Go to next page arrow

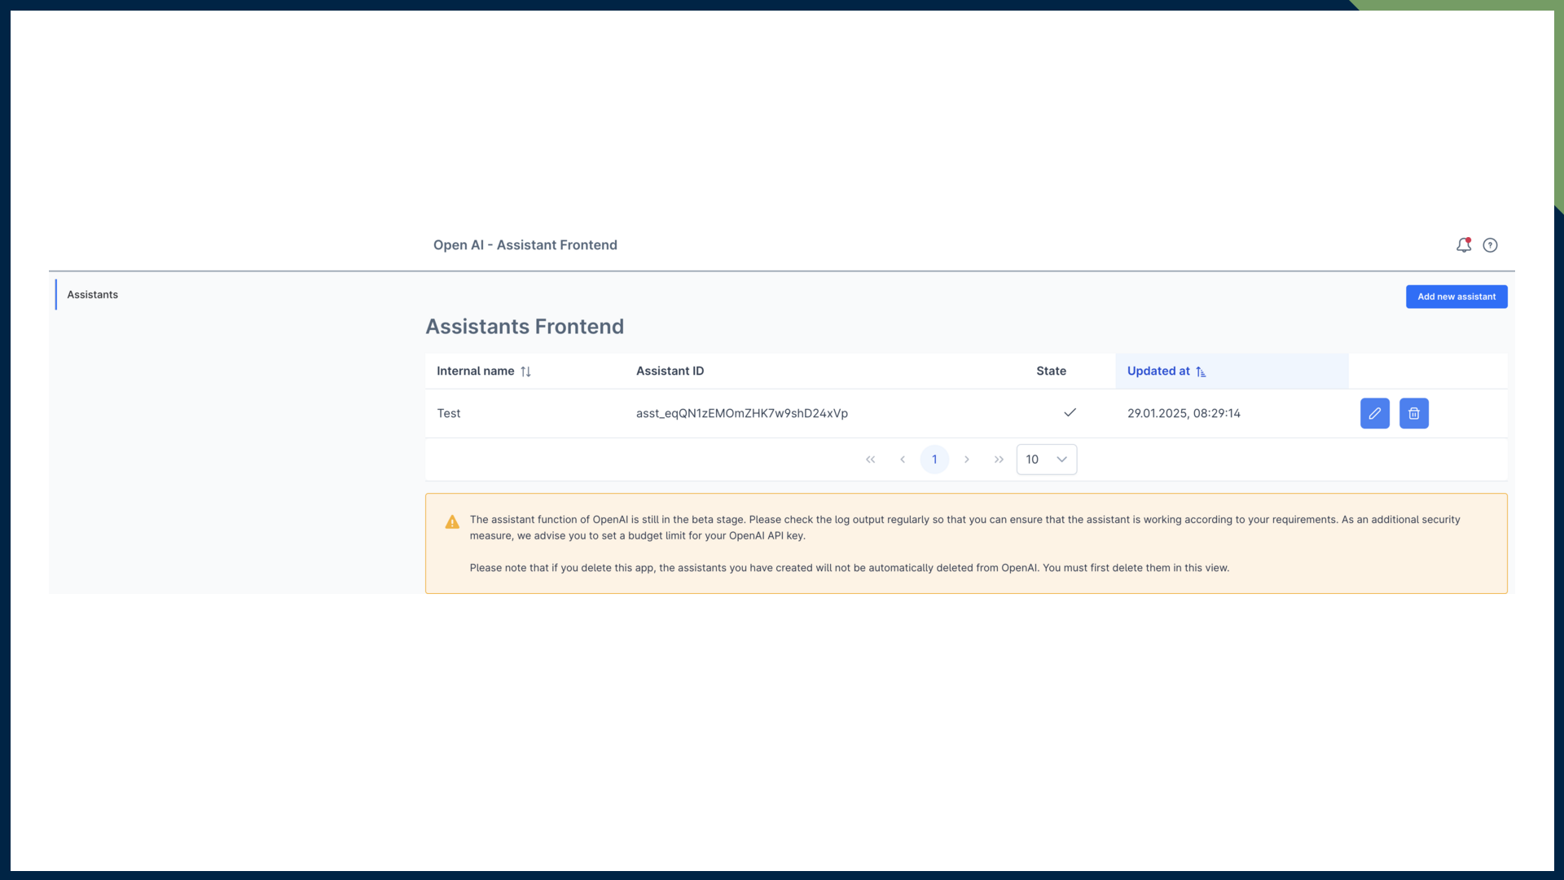tap(967, 460)
